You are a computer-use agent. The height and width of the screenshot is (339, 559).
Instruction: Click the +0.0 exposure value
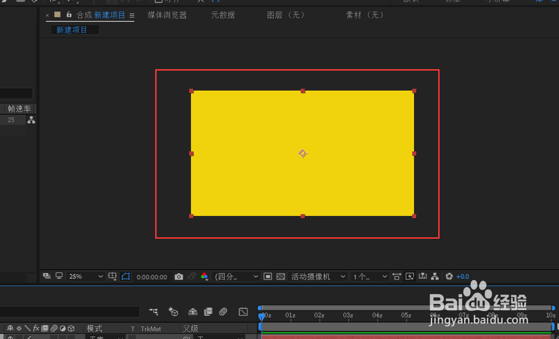[463, 276]
